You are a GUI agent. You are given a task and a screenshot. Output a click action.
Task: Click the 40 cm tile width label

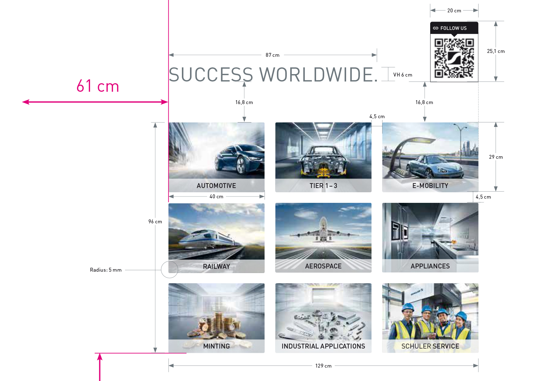(216, 196)
